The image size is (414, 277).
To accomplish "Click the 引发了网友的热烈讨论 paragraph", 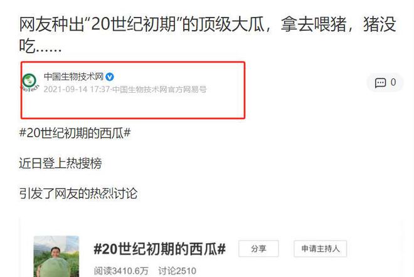I will [x=78, y=194].
